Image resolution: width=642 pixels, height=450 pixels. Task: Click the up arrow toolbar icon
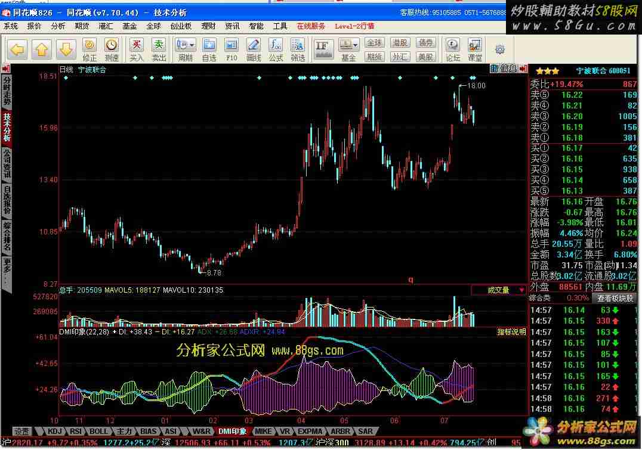[42, 49]
